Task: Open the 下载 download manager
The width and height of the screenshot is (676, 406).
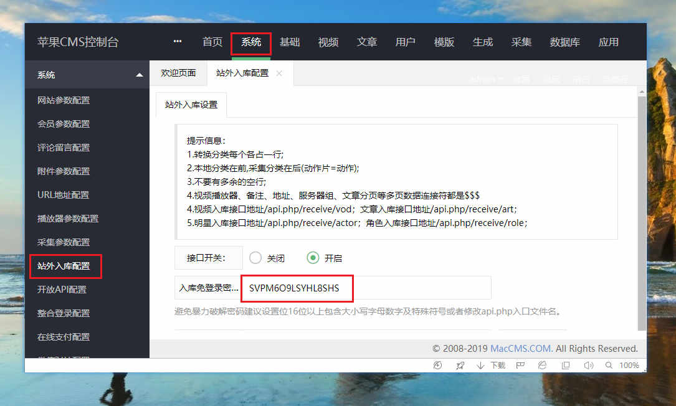Action: [x=492, y=366]
